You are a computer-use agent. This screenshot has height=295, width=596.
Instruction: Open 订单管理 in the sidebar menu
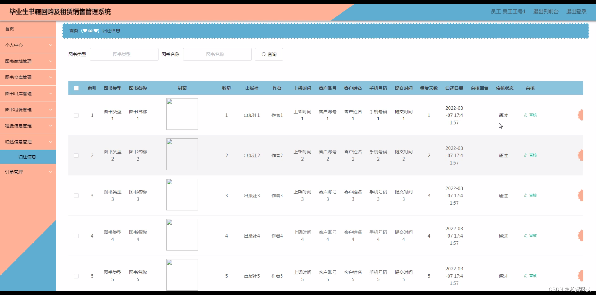[x=28, y=172]
